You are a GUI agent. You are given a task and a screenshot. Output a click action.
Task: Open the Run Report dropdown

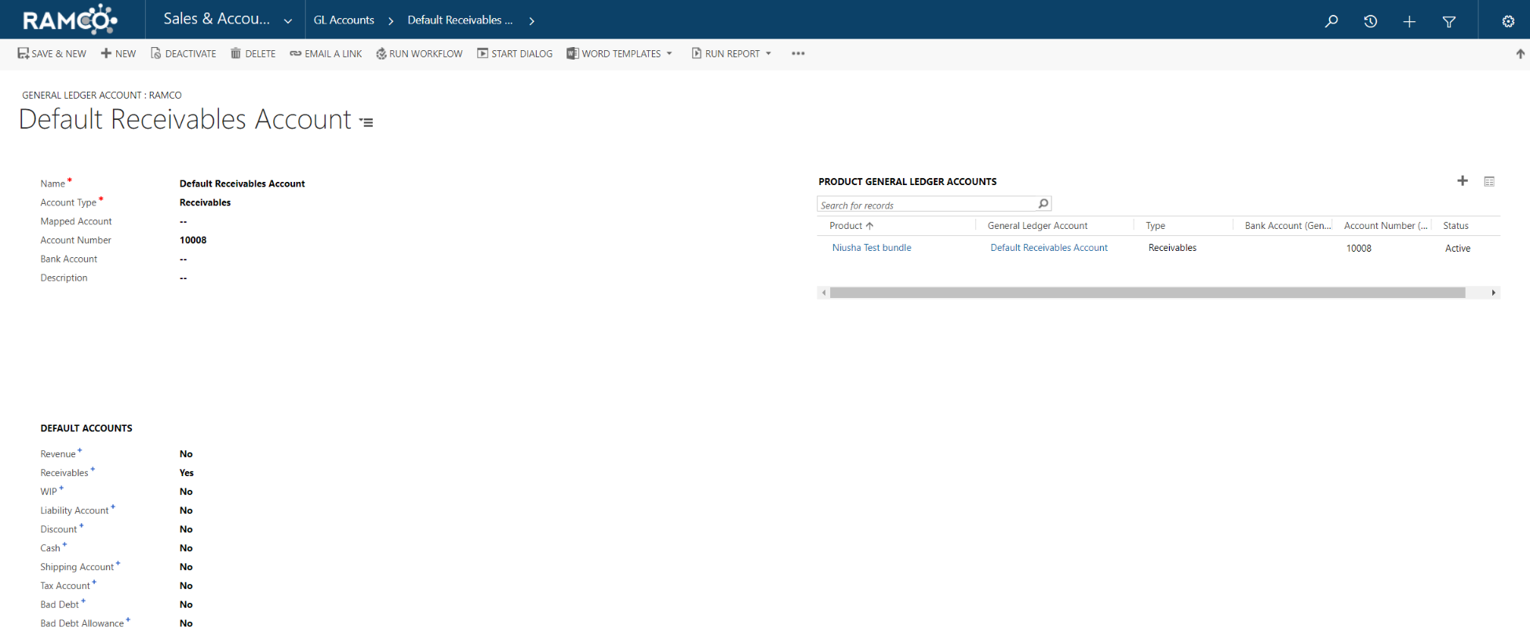(731, 53)
